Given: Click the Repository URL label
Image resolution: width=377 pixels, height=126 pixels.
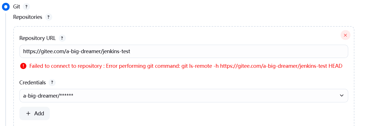Looking at the screenshot, I should pos(38,38).
